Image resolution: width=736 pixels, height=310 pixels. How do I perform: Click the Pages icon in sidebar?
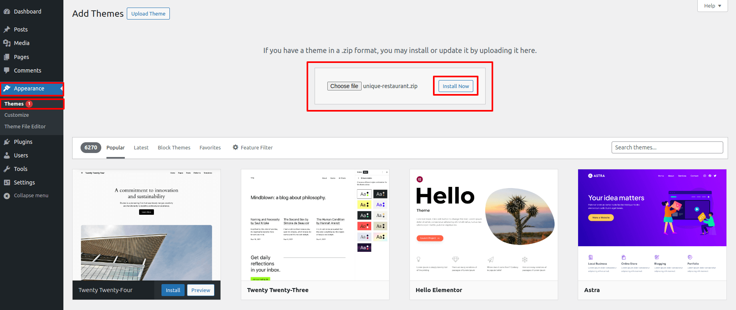7,57
